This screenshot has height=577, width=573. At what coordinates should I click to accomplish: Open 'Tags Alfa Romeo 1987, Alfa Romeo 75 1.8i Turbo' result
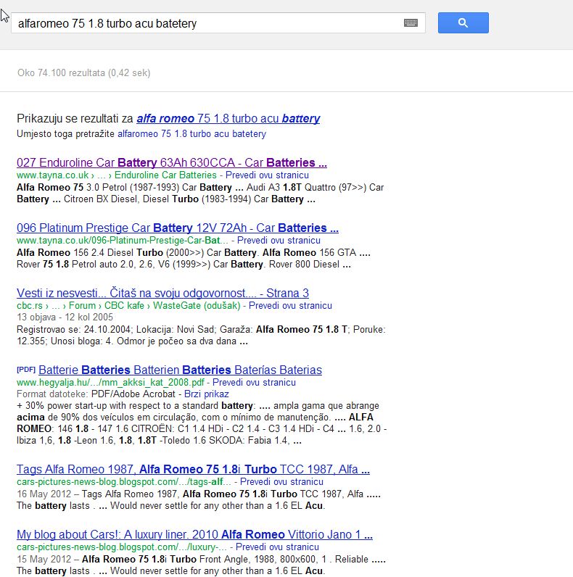point(193,469)
